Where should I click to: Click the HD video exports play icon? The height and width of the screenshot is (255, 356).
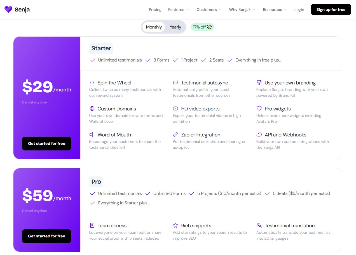coord(175,109)
